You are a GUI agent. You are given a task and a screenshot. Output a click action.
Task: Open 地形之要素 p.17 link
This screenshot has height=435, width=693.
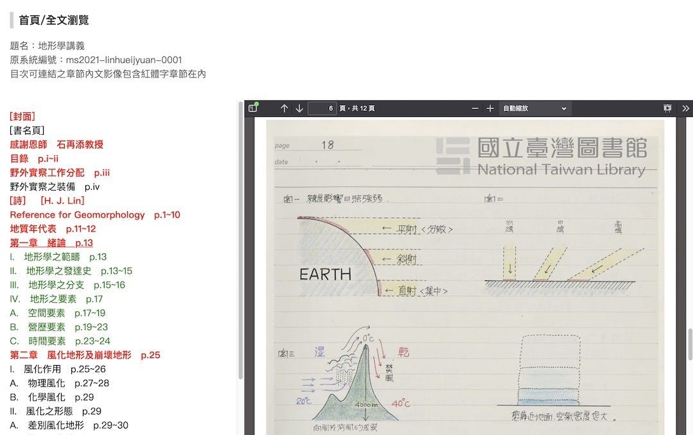pyautogui.click(x=56, y=299)
